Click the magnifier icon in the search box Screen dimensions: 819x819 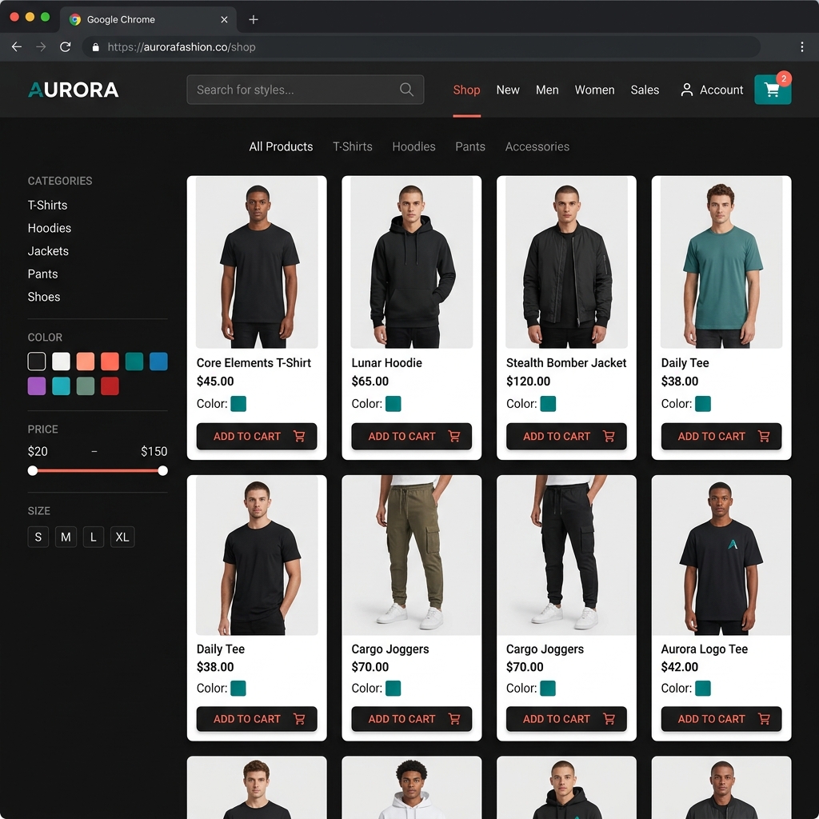pyautogui.click(x=406, y=90)
